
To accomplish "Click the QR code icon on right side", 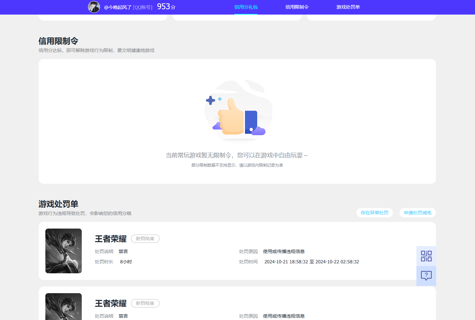I will (426, 256).
